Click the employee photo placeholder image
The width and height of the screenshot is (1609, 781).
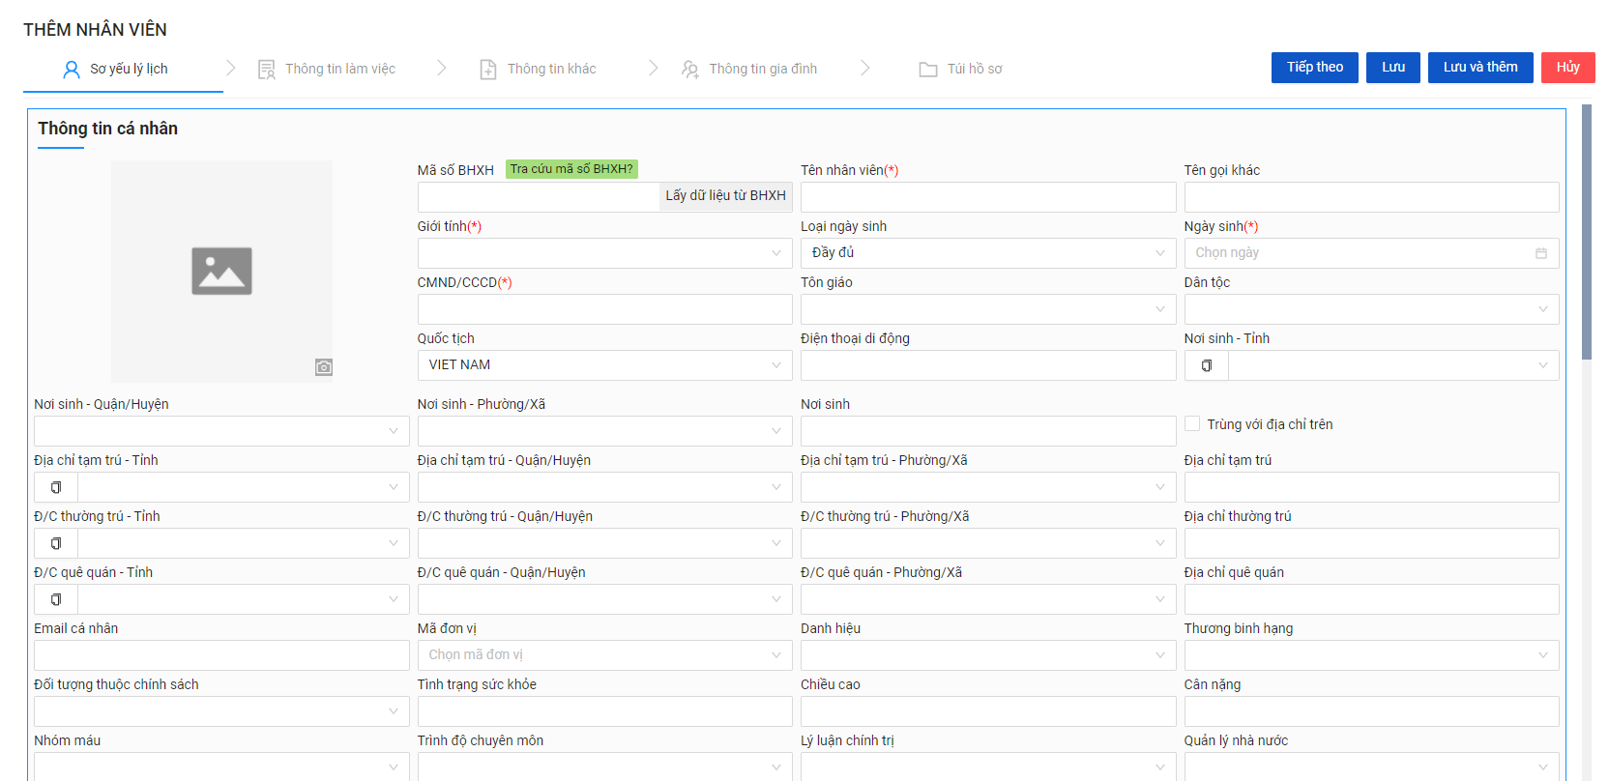(221, 271)
